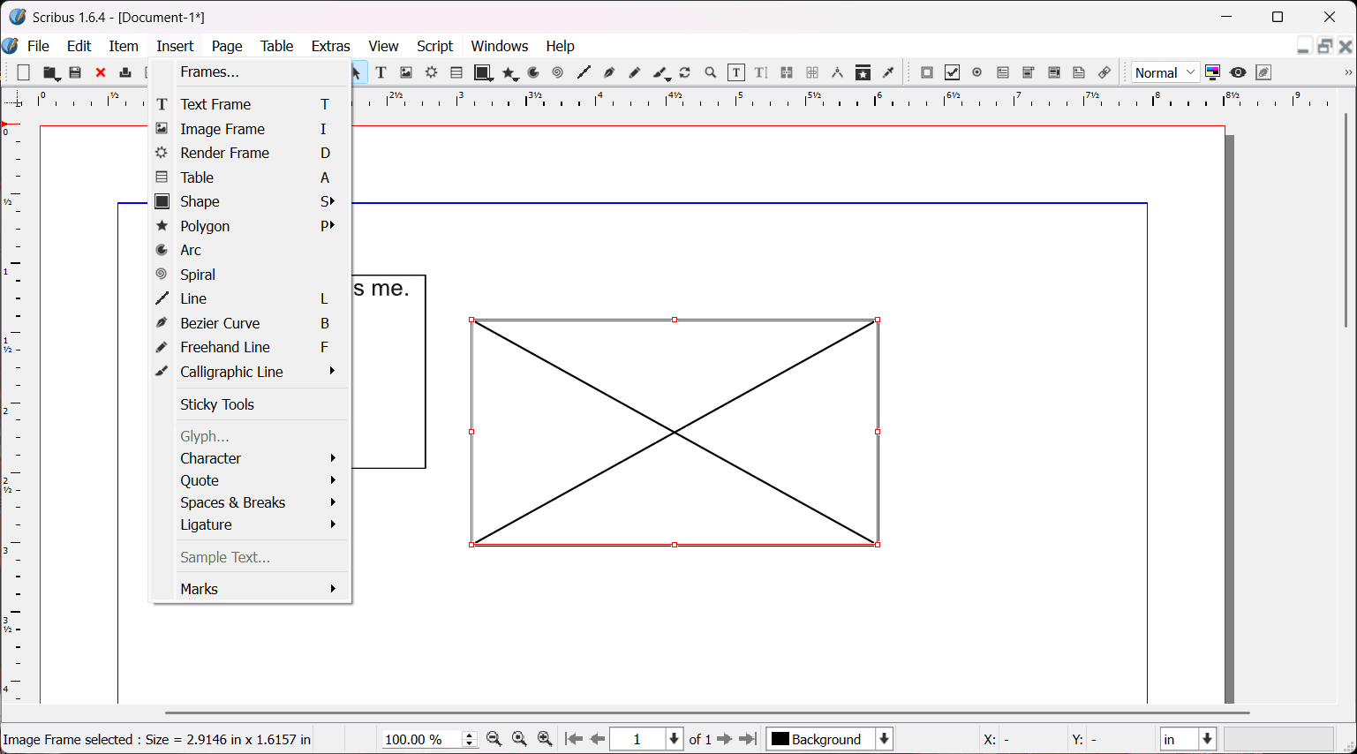Click the zoom out magnifier in status bar
Viewport: 1357px width, 754px height.
[x=494, y=739]
